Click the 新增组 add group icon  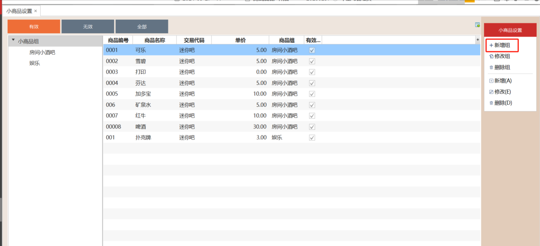(x=491, y=45)
